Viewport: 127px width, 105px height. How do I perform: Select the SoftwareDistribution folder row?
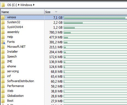64,81
